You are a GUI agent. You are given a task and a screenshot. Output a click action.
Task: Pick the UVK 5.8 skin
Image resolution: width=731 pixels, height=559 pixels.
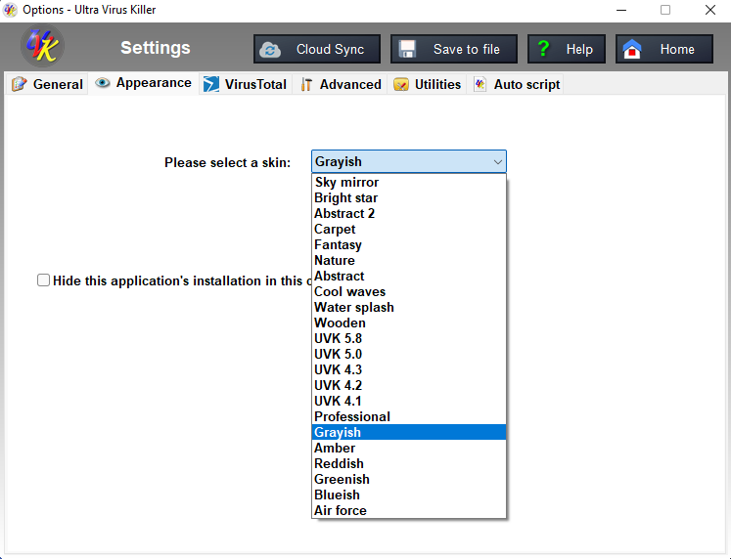(x=409, y=338)
